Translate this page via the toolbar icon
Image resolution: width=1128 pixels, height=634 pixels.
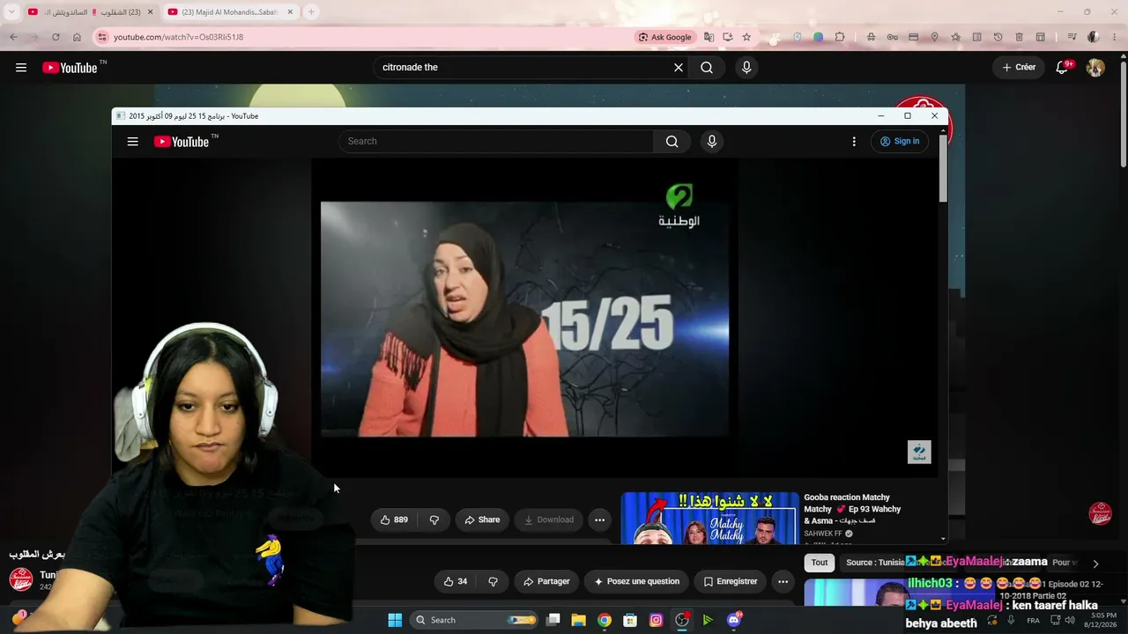pos(709,37)
